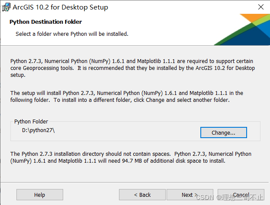Open Help for this setup page
This screenshot has width=270, height=205.
click(x=40, y=195)
